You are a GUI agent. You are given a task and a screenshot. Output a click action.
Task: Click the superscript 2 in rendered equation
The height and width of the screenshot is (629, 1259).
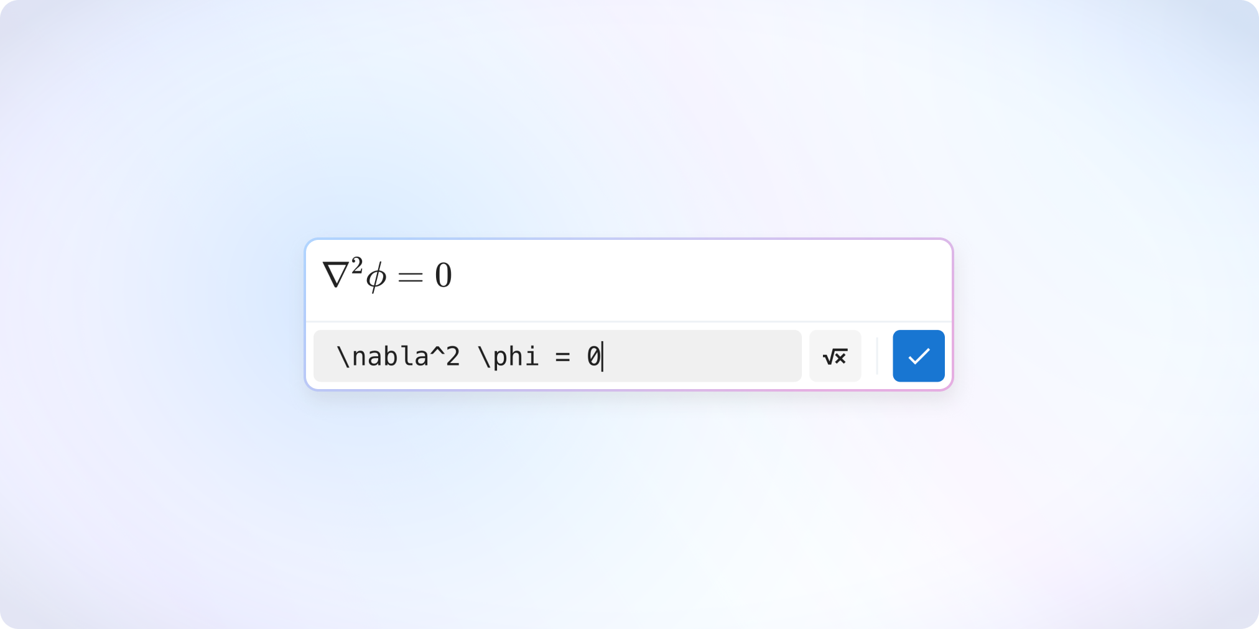point(356,266)
